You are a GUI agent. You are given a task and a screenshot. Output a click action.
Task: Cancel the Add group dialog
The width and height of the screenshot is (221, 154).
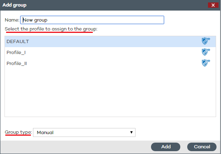click(202, 147)
